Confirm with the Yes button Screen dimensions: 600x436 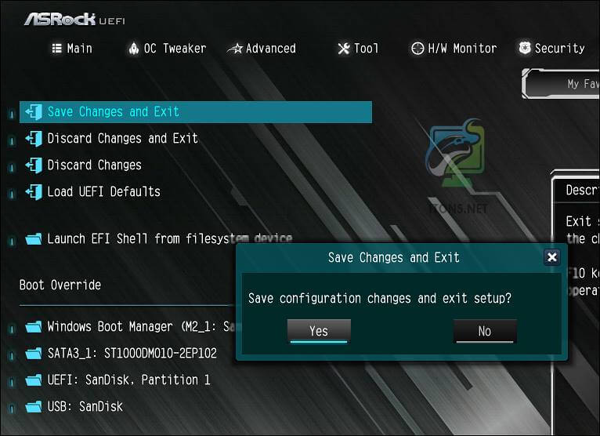[x=319, y=331]
